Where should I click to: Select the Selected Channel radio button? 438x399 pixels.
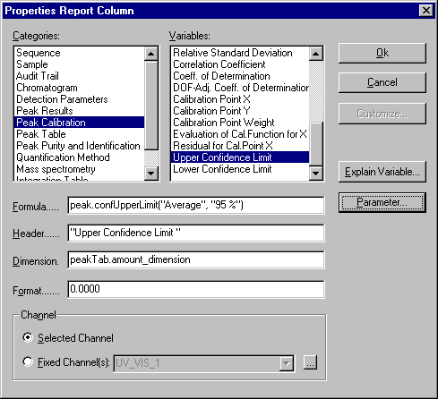point(28,337)
